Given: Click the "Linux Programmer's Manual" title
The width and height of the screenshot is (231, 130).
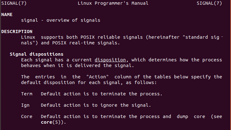Looking at the screenshot, I should 113,3.
